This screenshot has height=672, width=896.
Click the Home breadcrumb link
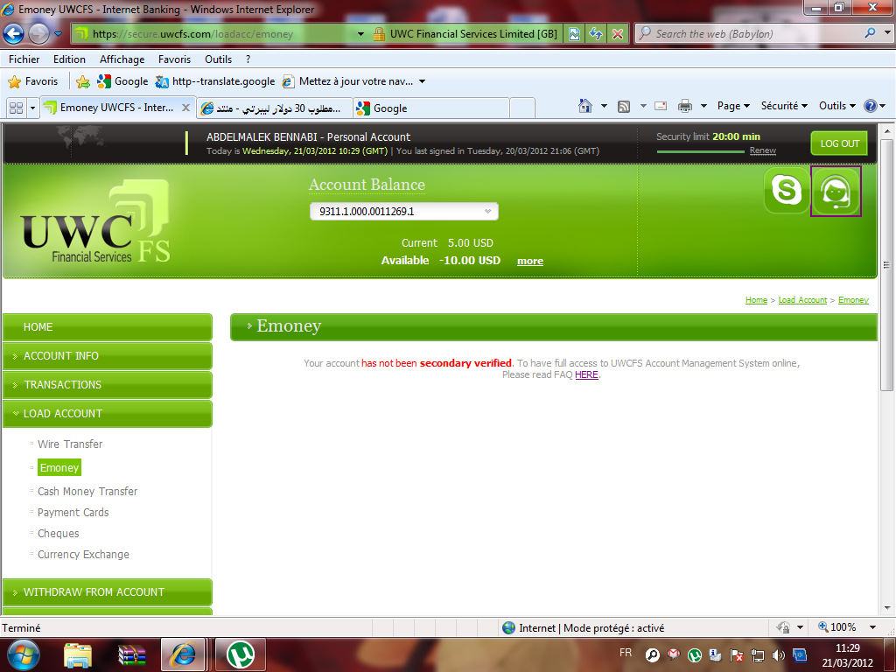pos(756,300)
